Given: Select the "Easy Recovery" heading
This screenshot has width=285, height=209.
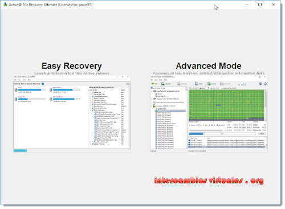Looking at the screenshot, I should click(x=72, y=66).
